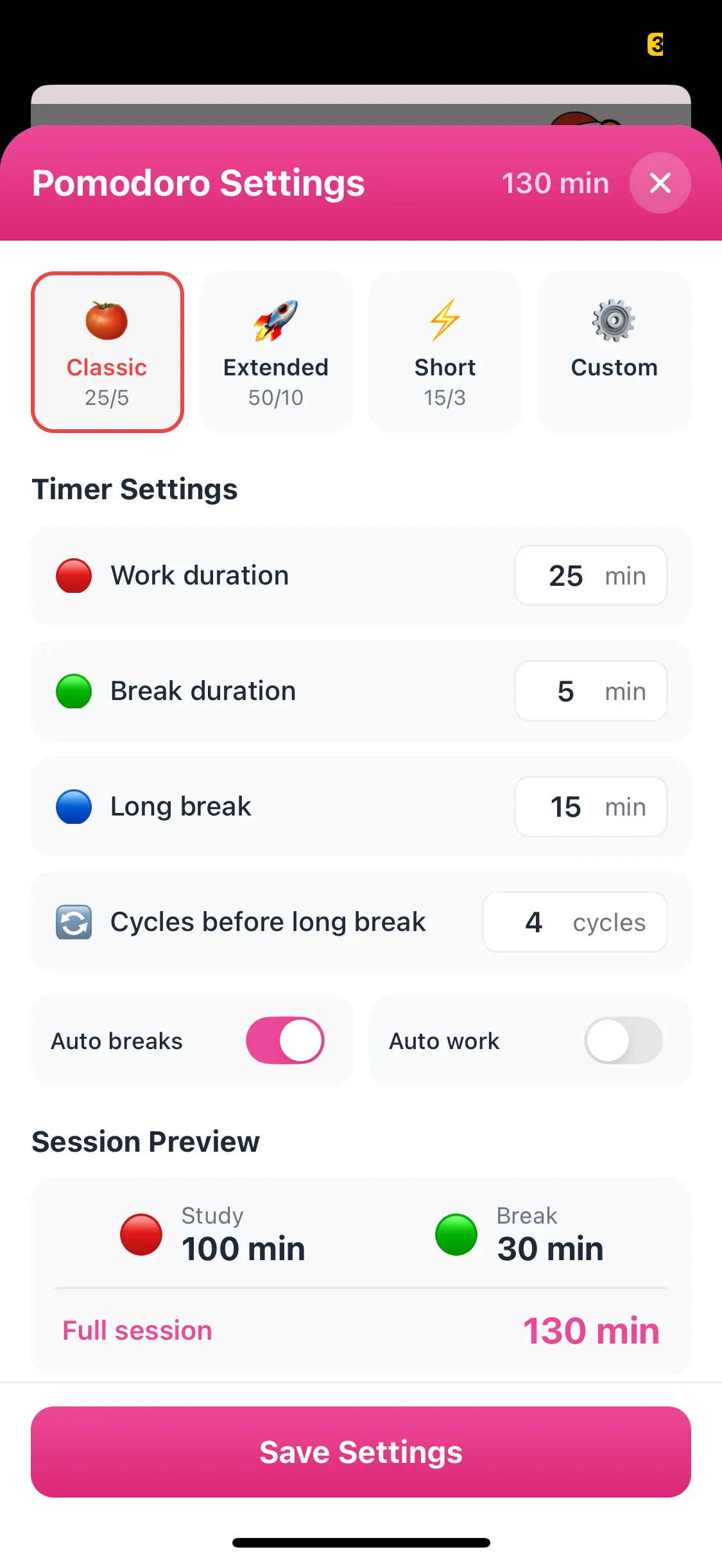Image resolution: width=722 pixels, height=1563 pixels.
Task: Tap the red Study dot in Session Preview
Action: (141, 1234)
